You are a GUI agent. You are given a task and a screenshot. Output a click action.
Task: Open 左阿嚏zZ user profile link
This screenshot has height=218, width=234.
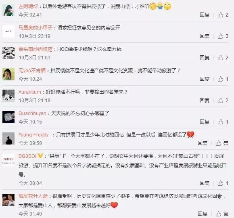(x=28, y=6)
